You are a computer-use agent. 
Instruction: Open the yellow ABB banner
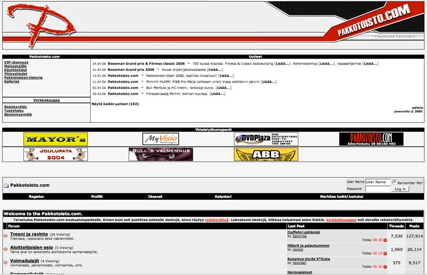pos(266,155)
